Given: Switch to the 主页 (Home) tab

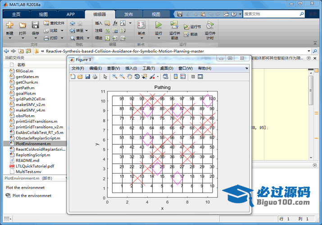Looking at the screenshot, I should (x=16, y=14).
